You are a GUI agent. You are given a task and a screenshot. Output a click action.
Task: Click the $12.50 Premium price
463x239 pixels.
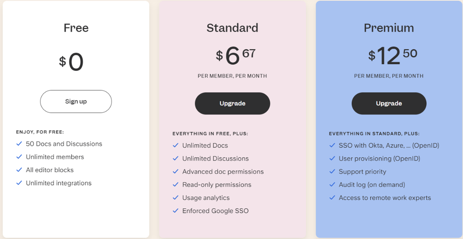point(392,56)
